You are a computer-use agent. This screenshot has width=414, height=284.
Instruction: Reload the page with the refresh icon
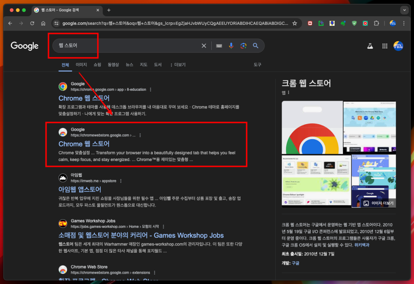(32, 24)
